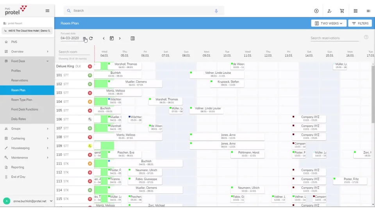Jump to today with calendar icon
Image resolution: width=375 pixels, height=211 pixels.
click(112, 38)
